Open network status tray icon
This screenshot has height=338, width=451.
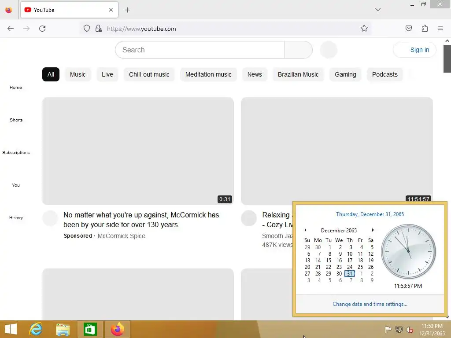pyautogui.click(x=399, y=329)
